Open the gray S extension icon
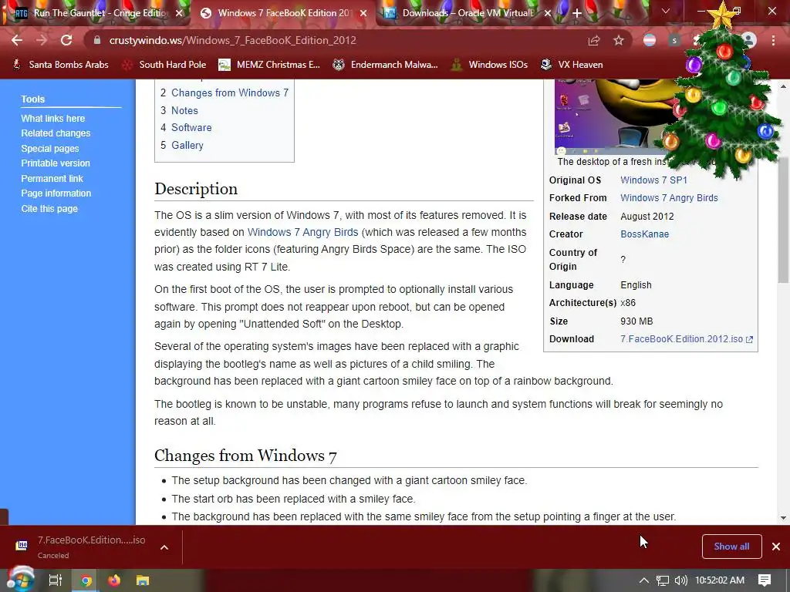 [674, 40]
